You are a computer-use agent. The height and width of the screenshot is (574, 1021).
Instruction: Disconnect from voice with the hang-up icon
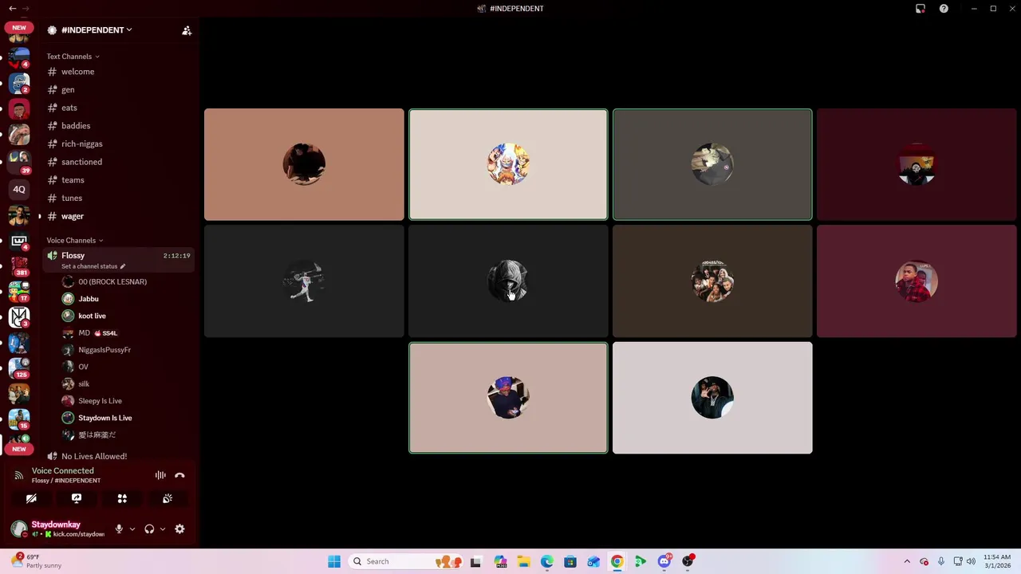[179, 475]
